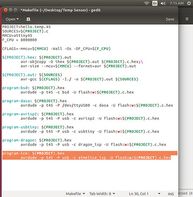Click the avr-objcopy -O ihex command line
Viewport: 193px width, 197px height.
click(82, 62)
